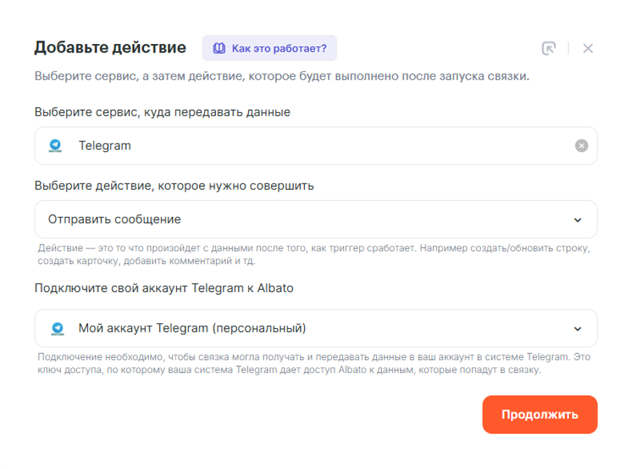Viewport: 632px width, 469px height.
Task: Click the hint text starting 'Подключение необходимо'
Action: pos(314,363)
